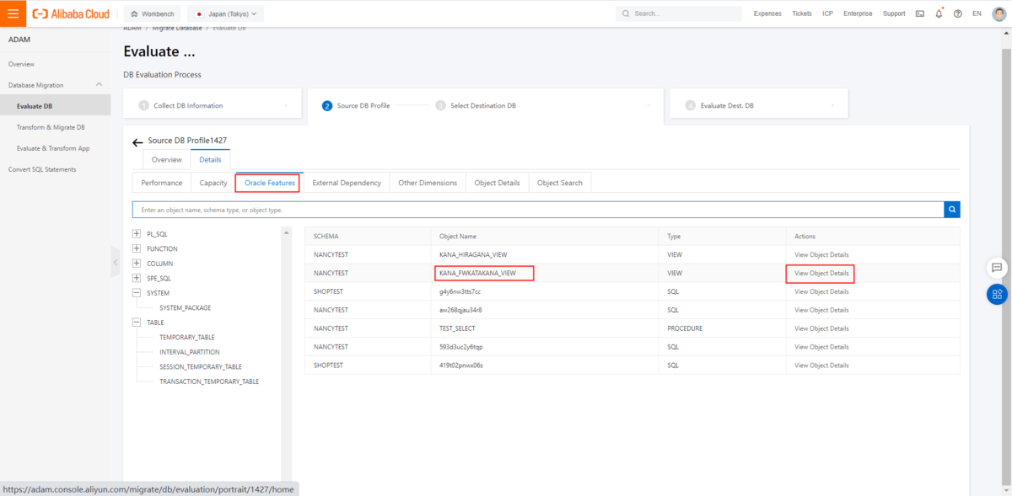The width and height of the screenshot is (1012, 496).
Task: View Object Details for 419t02pnwx06s
Action: 821,365
